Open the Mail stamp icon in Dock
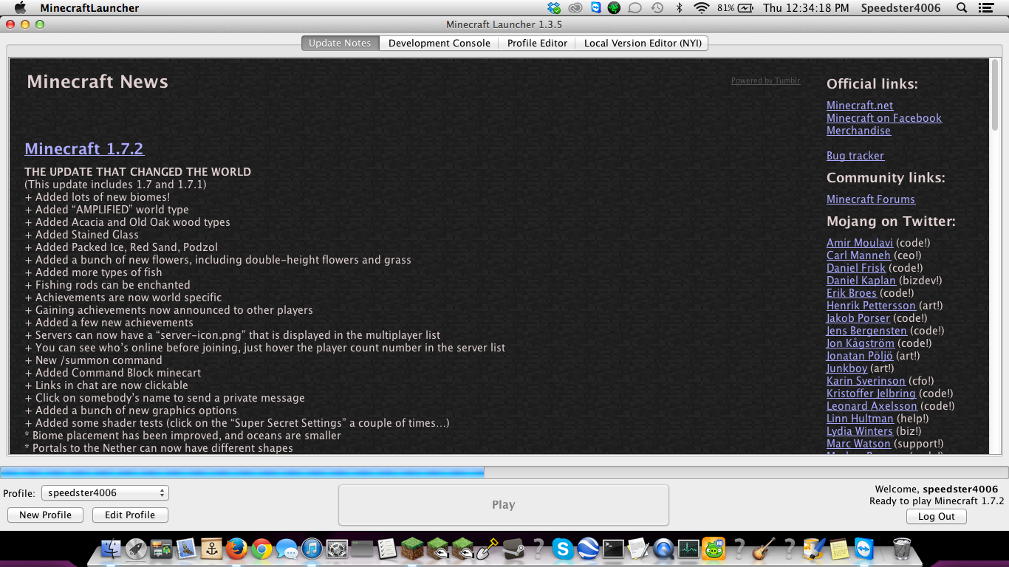 tap(186, 549)
